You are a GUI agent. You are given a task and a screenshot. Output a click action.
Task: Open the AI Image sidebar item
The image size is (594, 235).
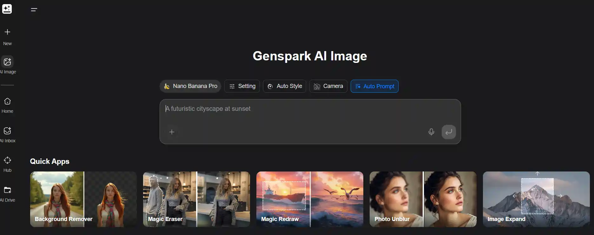[x=7, y=65]
